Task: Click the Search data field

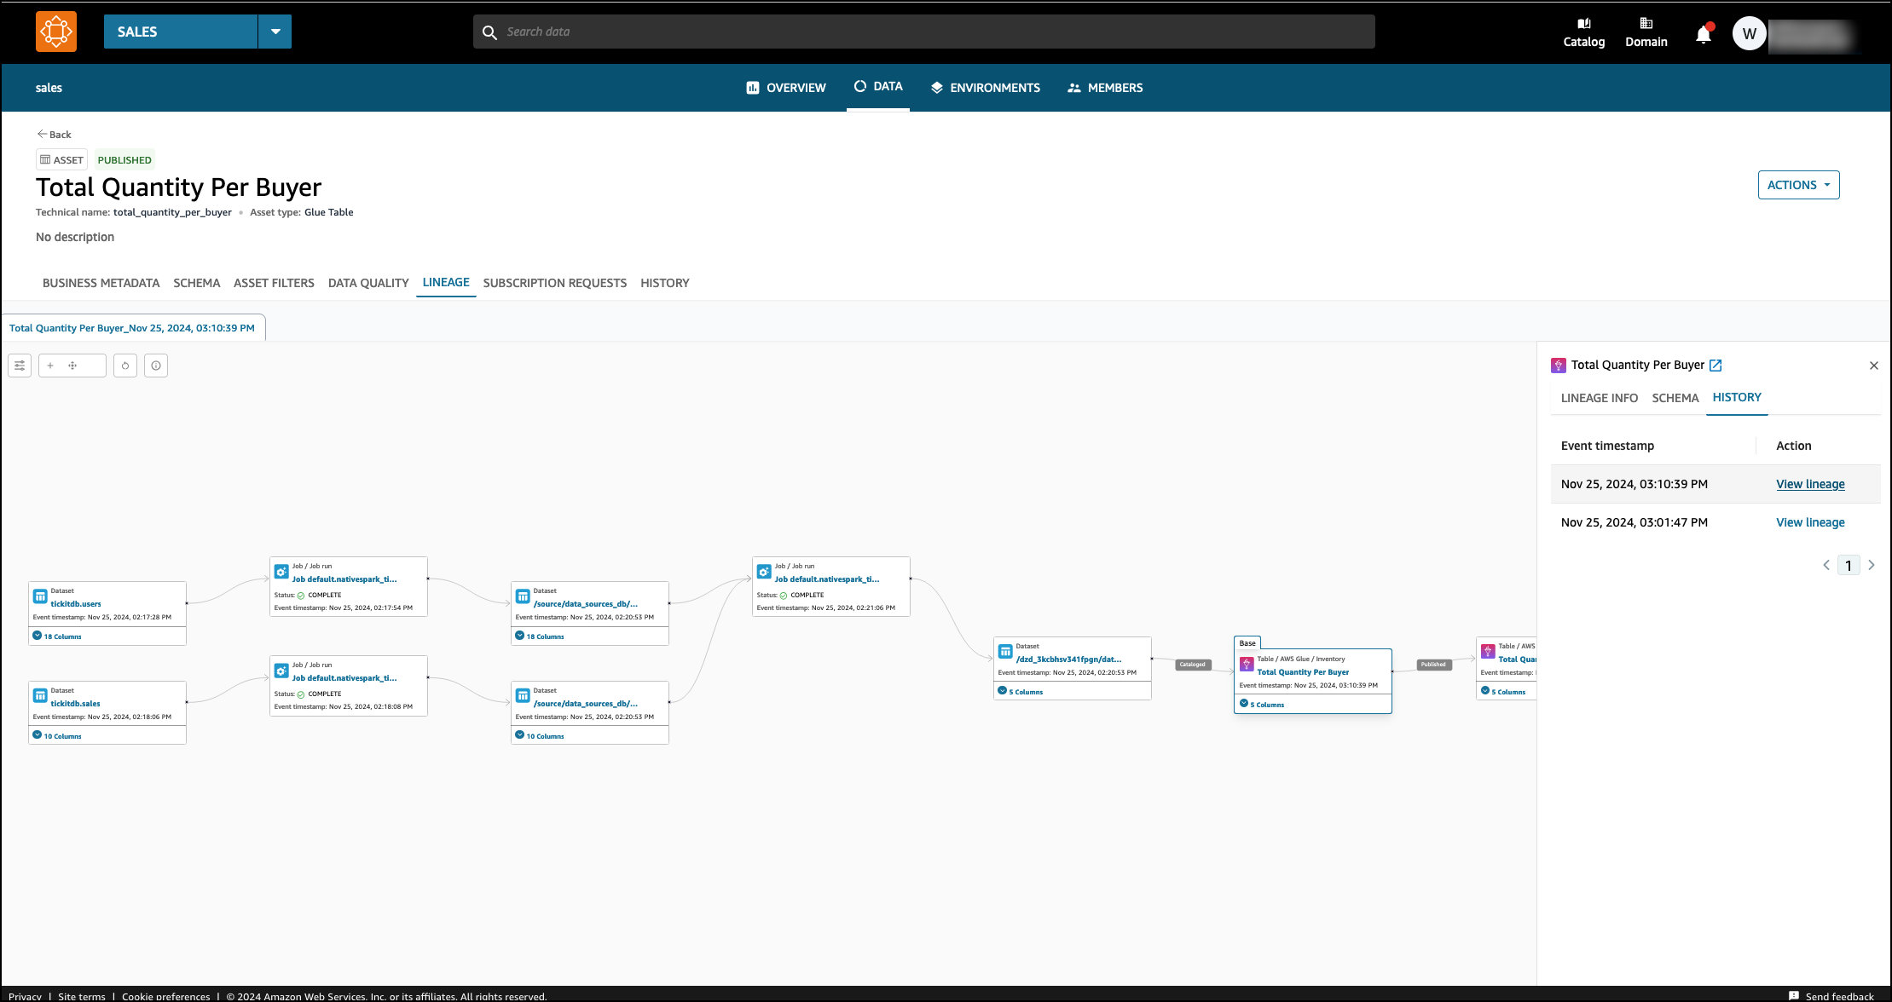Action: pyautogui.click(x=923, y=32)
